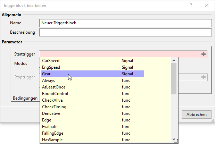Click the Abbrechen button

coord(197,115)
